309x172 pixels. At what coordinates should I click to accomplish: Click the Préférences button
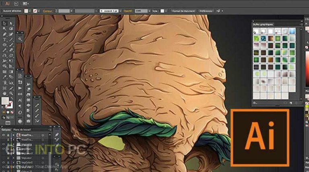[x=206, y=11]
